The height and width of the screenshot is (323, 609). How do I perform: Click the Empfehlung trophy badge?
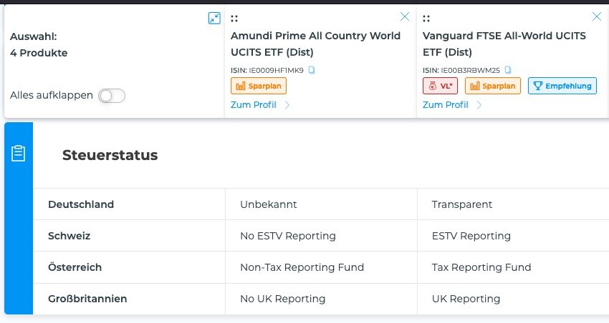click(x=562, y=86)
